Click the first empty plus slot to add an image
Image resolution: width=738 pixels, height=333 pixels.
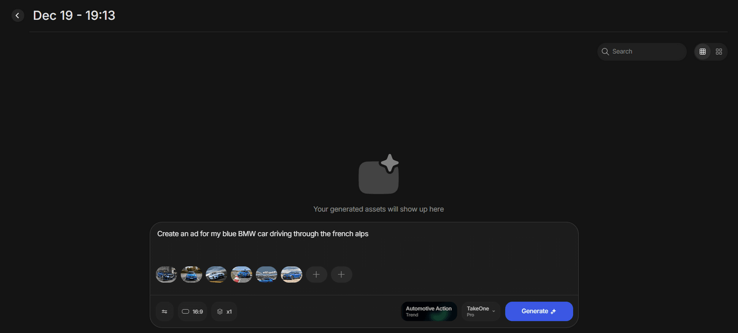(x=316, y=275)
